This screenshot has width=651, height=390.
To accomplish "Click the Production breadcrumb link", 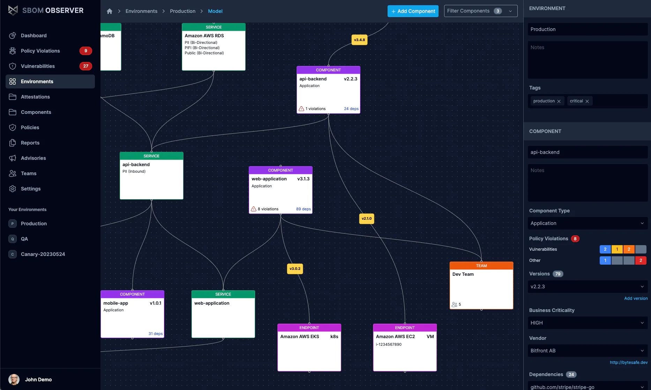I will click(x=182, y=11).
